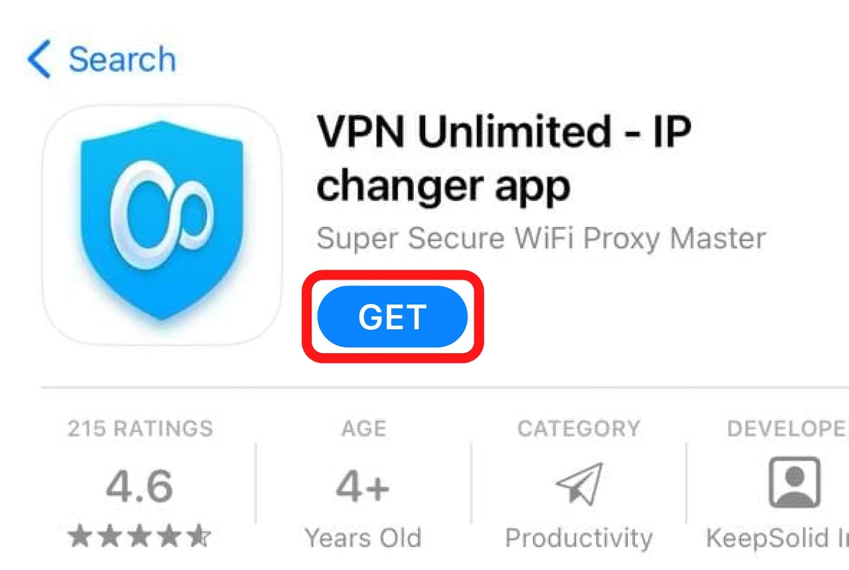Tap the 215 RATINGS label
Viewport: 849px width, 570px height.
[x=141, y=428]
